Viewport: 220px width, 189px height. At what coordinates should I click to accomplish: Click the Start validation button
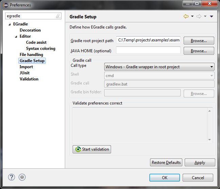[92, 149]
